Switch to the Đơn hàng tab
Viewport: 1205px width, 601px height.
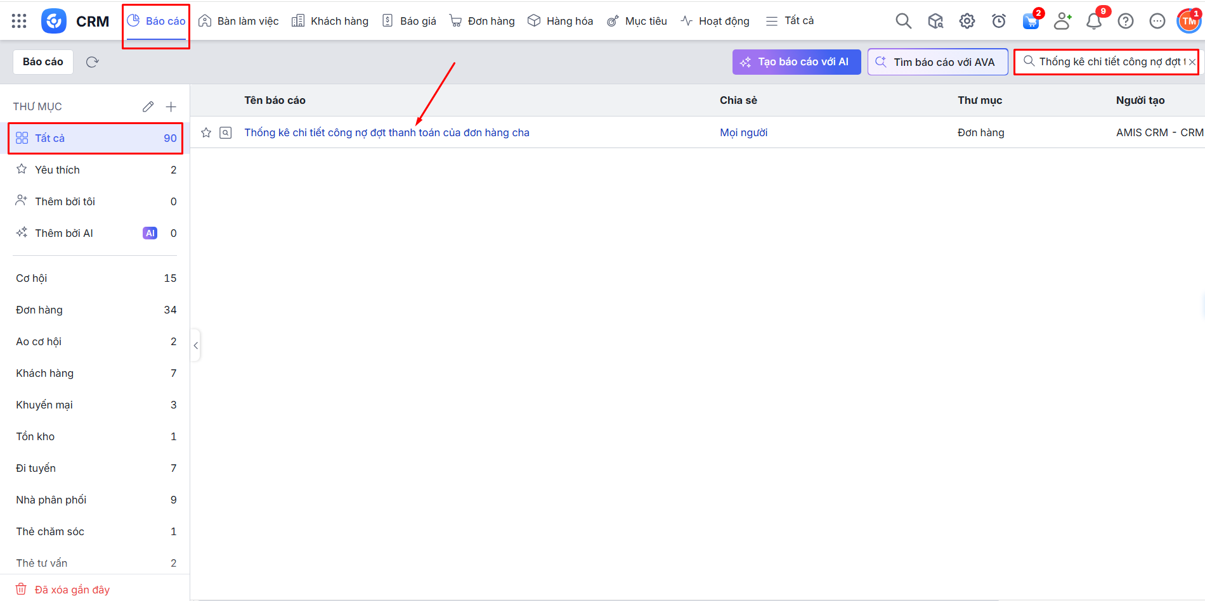pos(482,21)
